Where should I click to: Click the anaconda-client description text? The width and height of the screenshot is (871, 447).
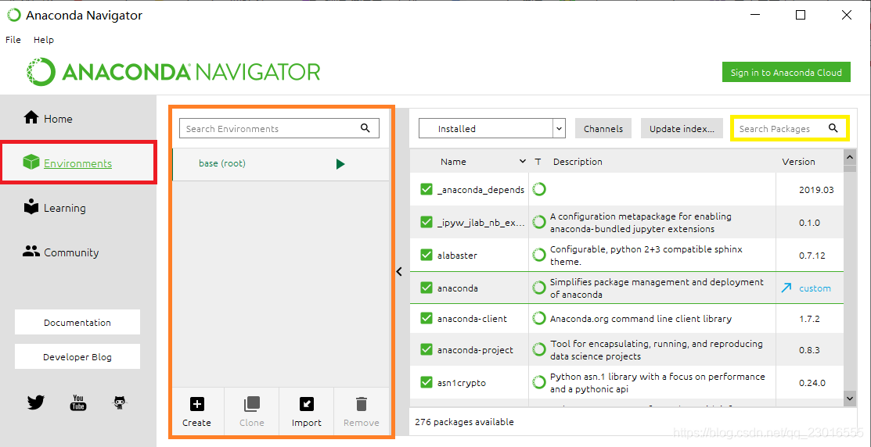(x=640, y=319)
